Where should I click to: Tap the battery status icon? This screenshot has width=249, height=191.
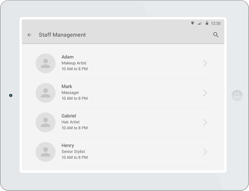click(207, 23)
